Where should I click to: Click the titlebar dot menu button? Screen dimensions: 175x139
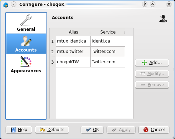click(14, 4)
